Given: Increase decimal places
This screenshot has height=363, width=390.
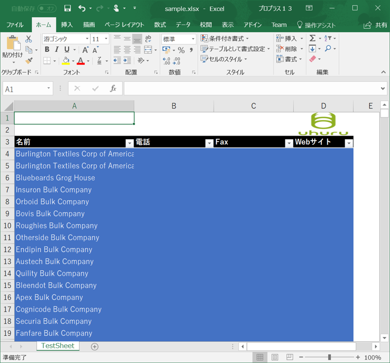Looking at the screenshot, I should [x=166, y=61].
